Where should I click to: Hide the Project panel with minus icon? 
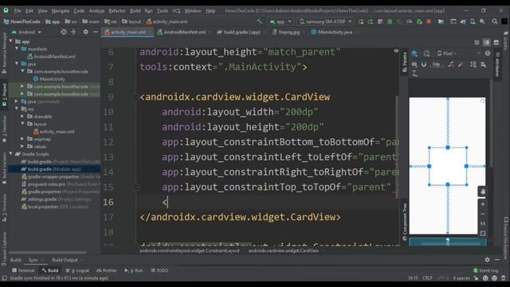pos(95,32)
